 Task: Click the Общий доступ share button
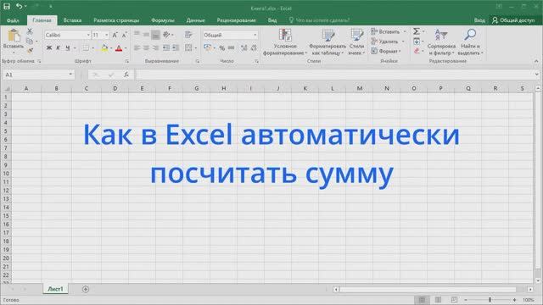(513, 20)
